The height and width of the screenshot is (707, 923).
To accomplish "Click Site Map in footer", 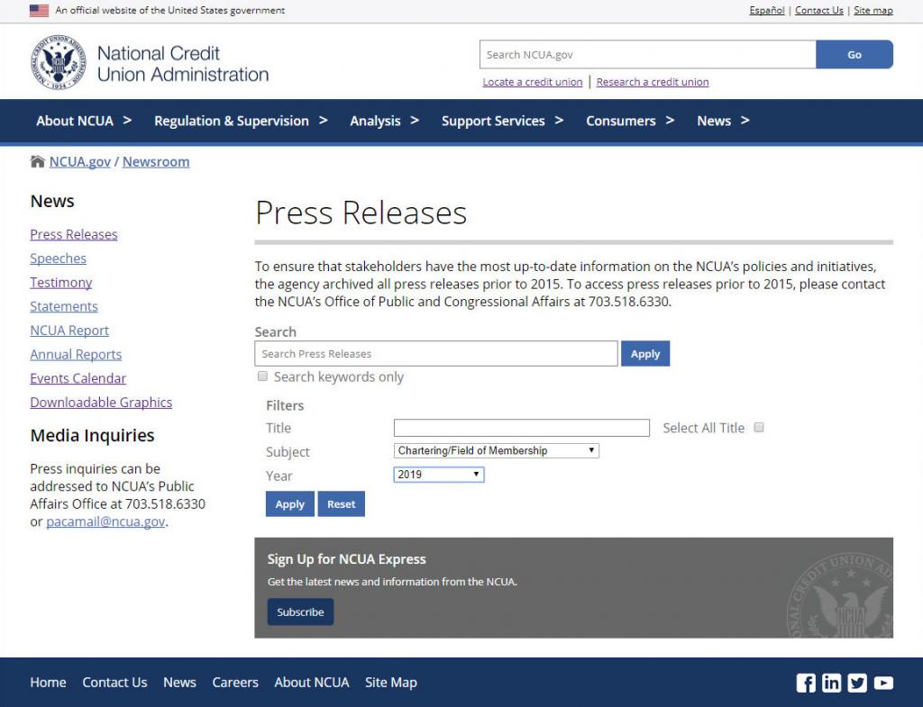I will (x=391, y=683).
